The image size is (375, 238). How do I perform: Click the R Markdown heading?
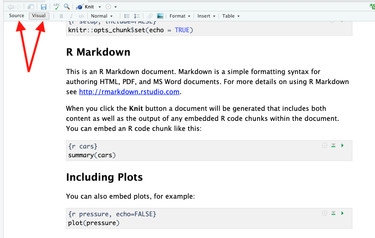[x=98, y=52]
